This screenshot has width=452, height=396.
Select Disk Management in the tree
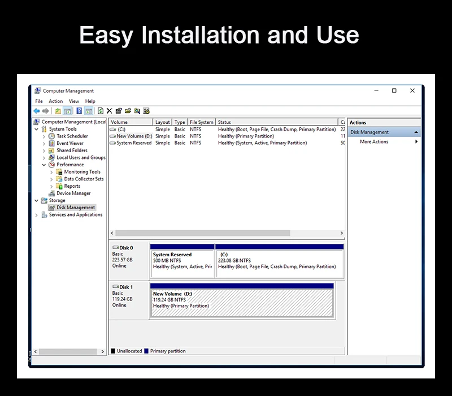pyautogui.click(x=76, y=208)
